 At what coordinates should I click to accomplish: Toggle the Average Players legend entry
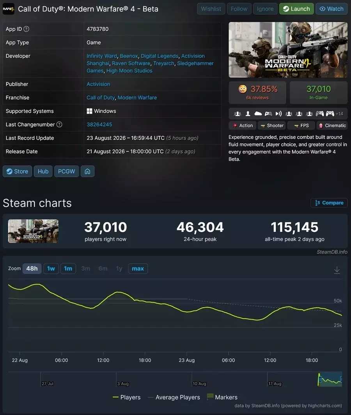174,397
